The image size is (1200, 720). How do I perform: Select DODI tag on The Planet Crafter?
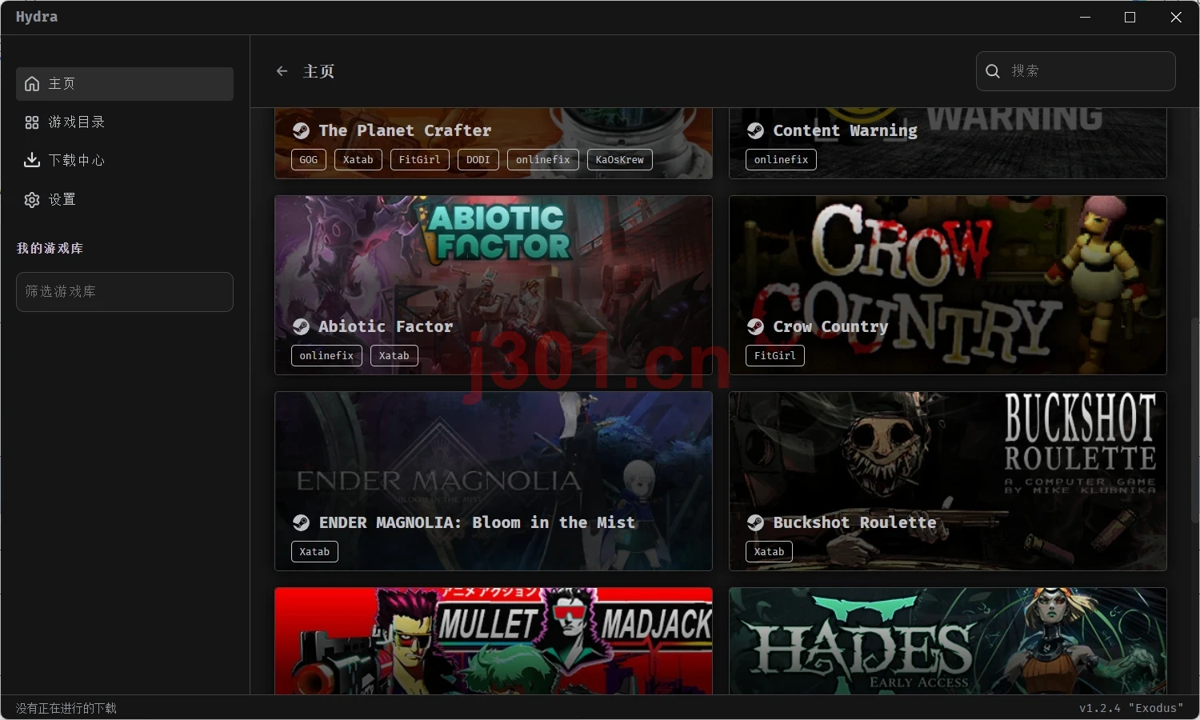click(x=478, y=160)
